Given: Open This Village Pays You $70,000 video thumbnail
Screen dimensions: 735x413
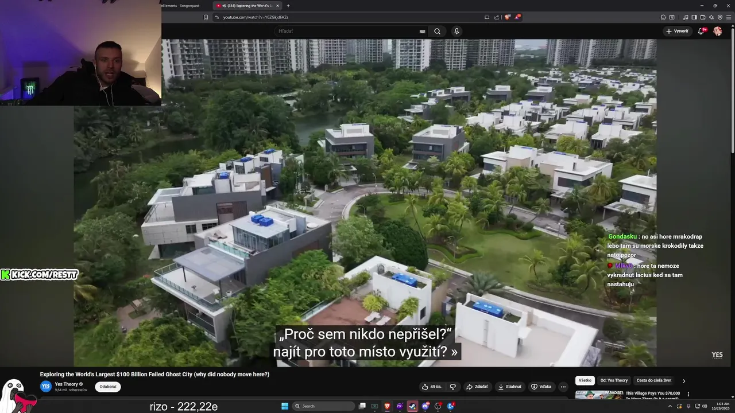Looking at the screenshot, I should tap(599, 395).
